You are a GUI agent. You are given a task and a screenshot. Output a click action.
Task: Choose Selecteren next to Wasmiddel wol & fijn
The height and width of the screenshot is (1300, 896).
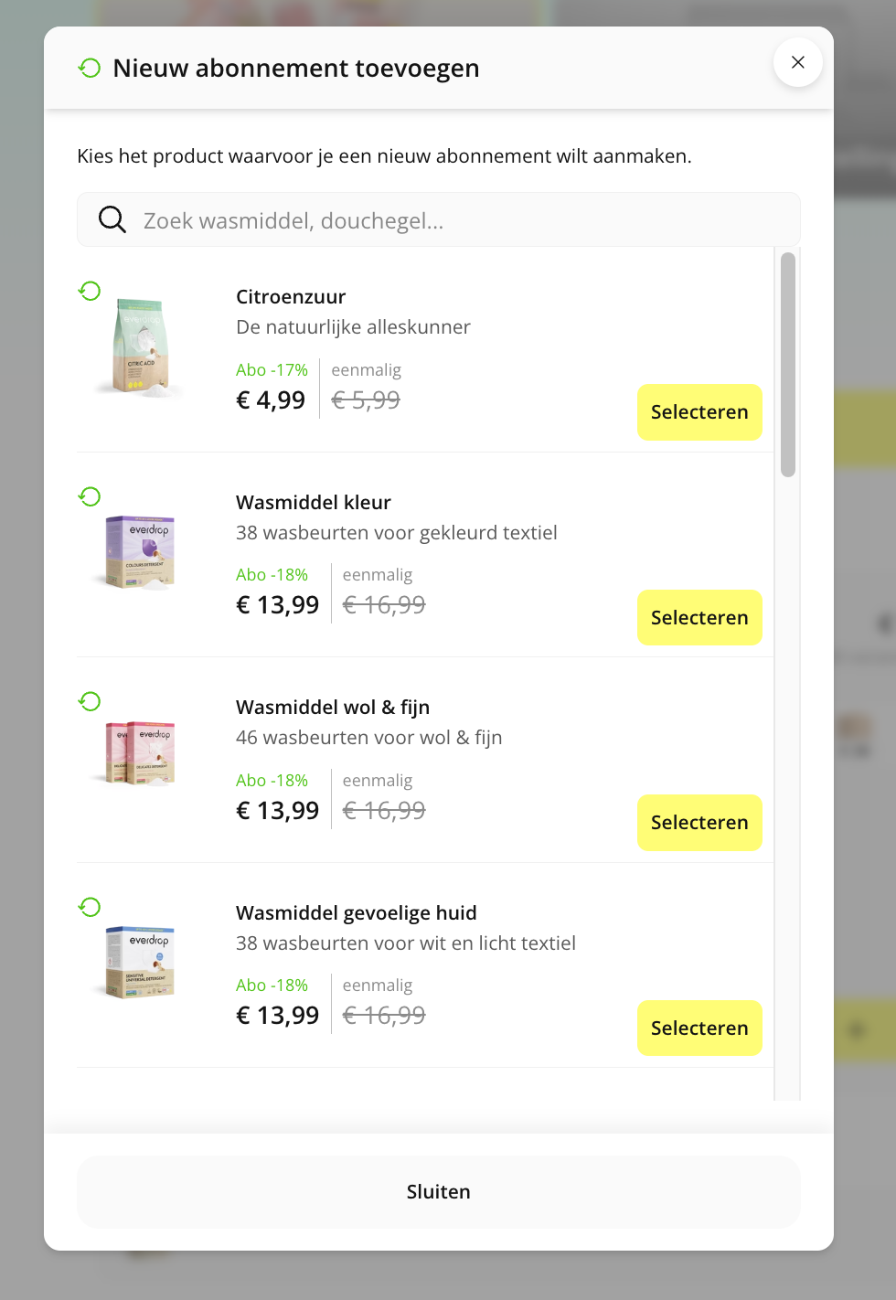(x=699, y=823)
